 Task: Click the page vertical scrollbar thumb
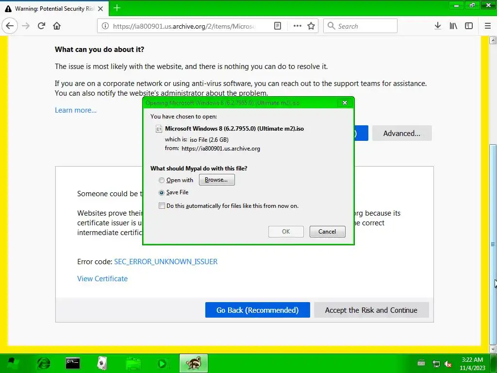click(x=493, y=244)
